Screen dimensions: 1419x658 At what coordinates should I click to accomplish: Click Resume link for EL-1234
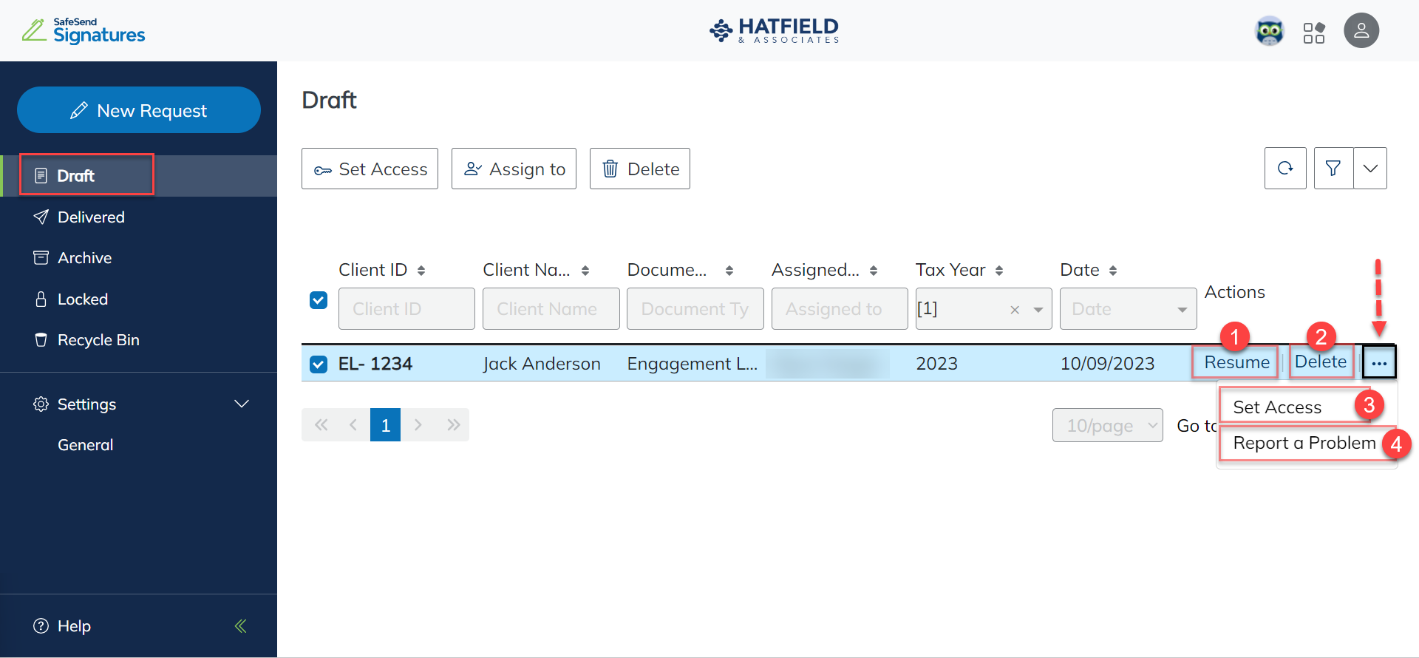tap(1236, 362)
